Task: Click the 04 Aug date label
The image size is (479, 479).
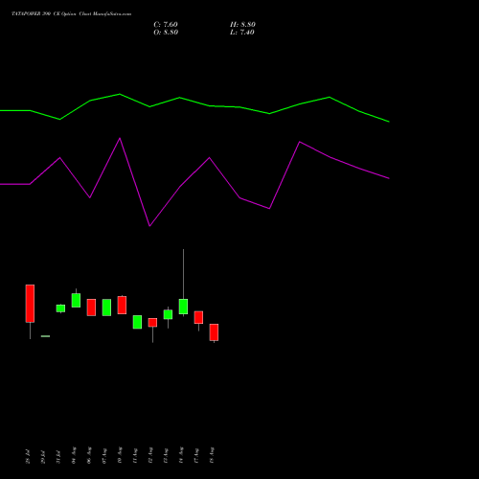Action: (74, 455)
